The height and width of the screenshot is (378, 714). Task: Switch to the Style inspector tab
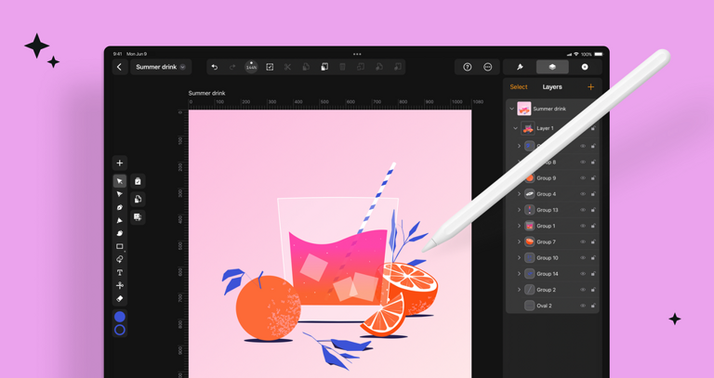pos(520,67)
